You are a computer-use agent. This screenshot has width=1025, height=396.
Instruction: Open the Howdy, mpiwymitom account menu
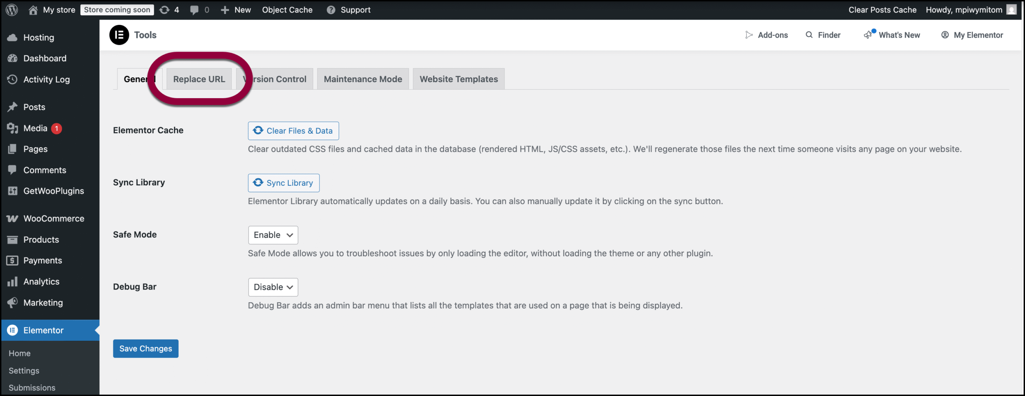(971, 10)
